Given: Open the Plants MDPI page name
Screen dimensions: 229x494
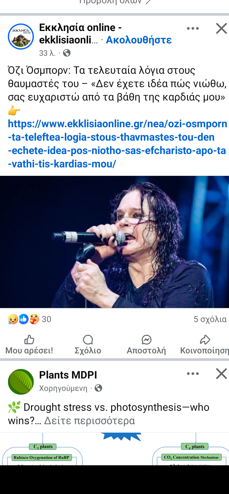Looking at the screenshot, I should (68, 375).
